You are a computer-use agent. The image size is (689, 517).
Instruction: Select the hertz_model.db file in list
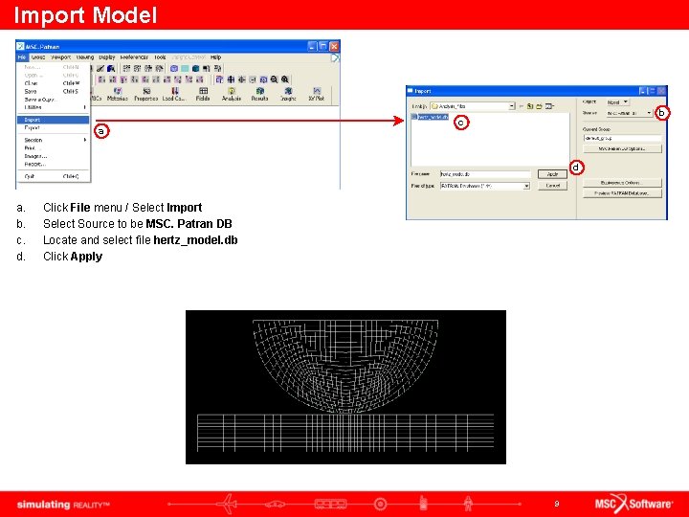click(430, 117)
